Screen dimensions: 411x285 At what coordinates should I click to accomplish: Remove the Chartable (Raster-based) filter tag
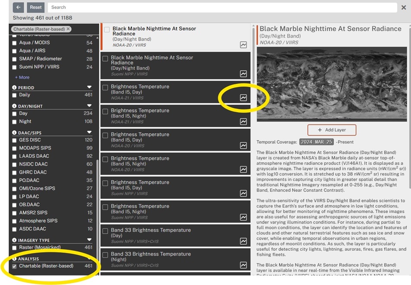pos(68,29)
